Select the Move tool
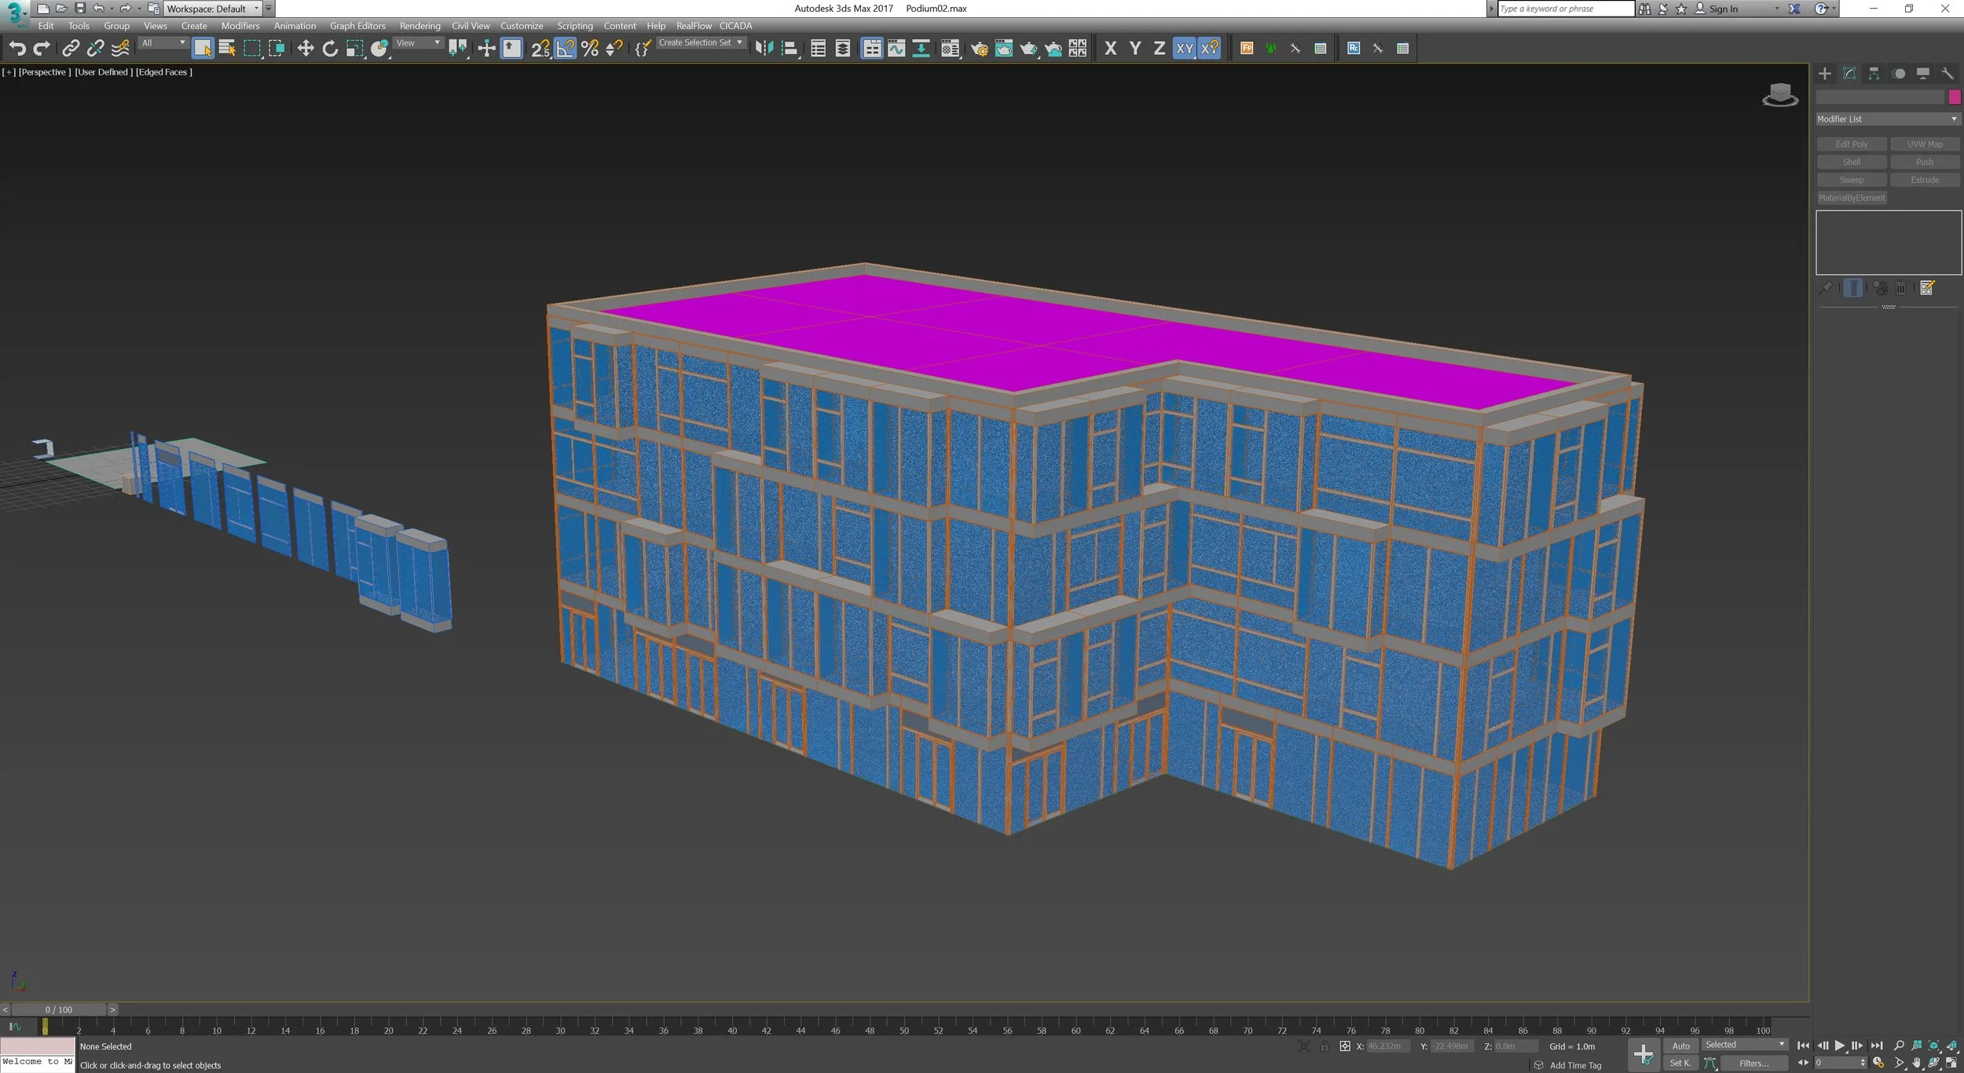This screenshot has height=1073, width=1964. [305, 49]
